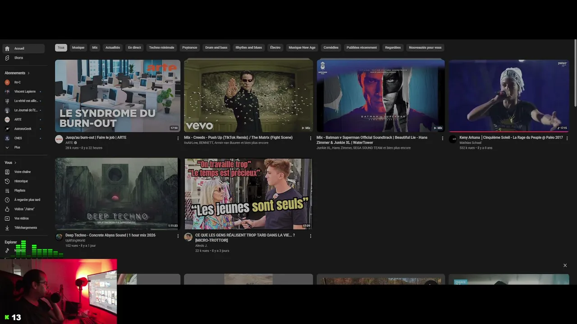Filter feed by Électro chip

coord(275,48)
